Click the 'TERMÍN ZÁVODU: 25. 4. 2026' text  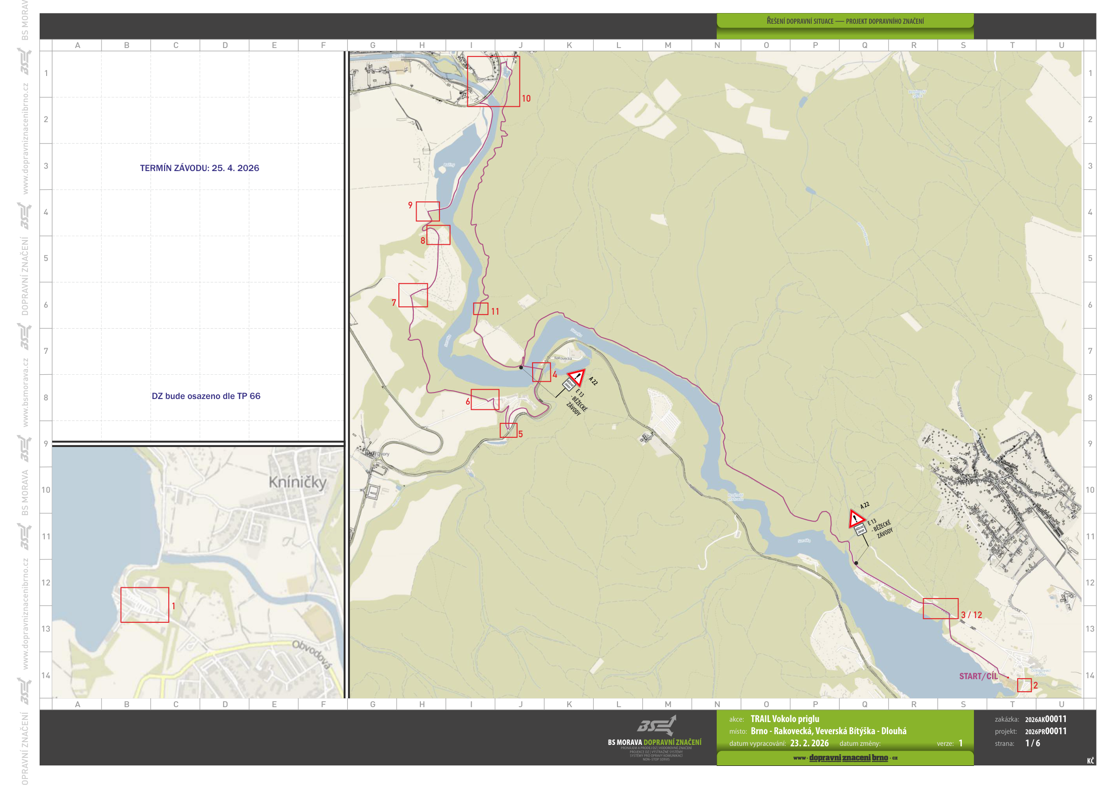pos(199,168)
